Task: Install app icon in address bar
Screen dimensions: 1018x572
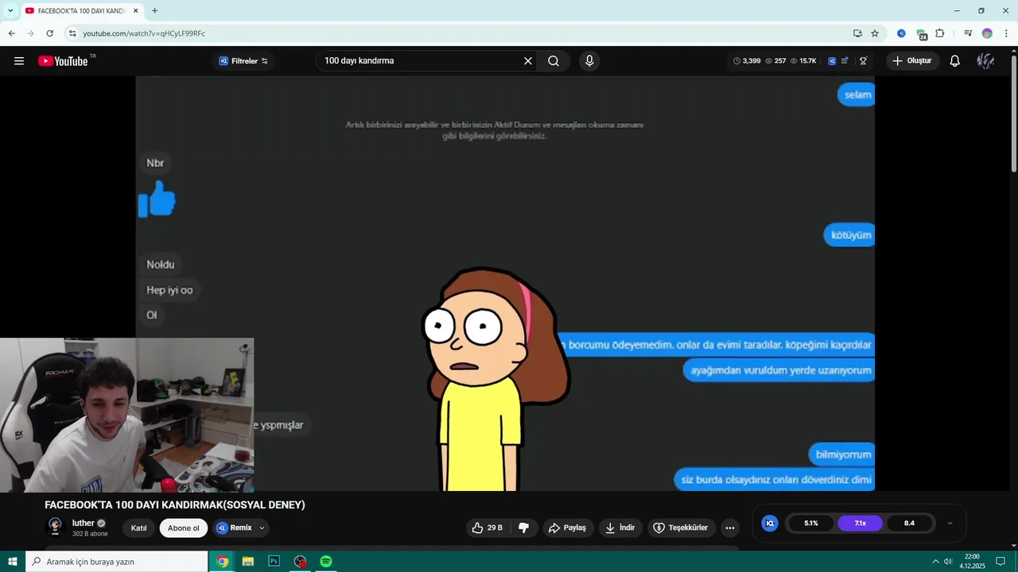Action: pyautogui.click(x=857, y=33)
